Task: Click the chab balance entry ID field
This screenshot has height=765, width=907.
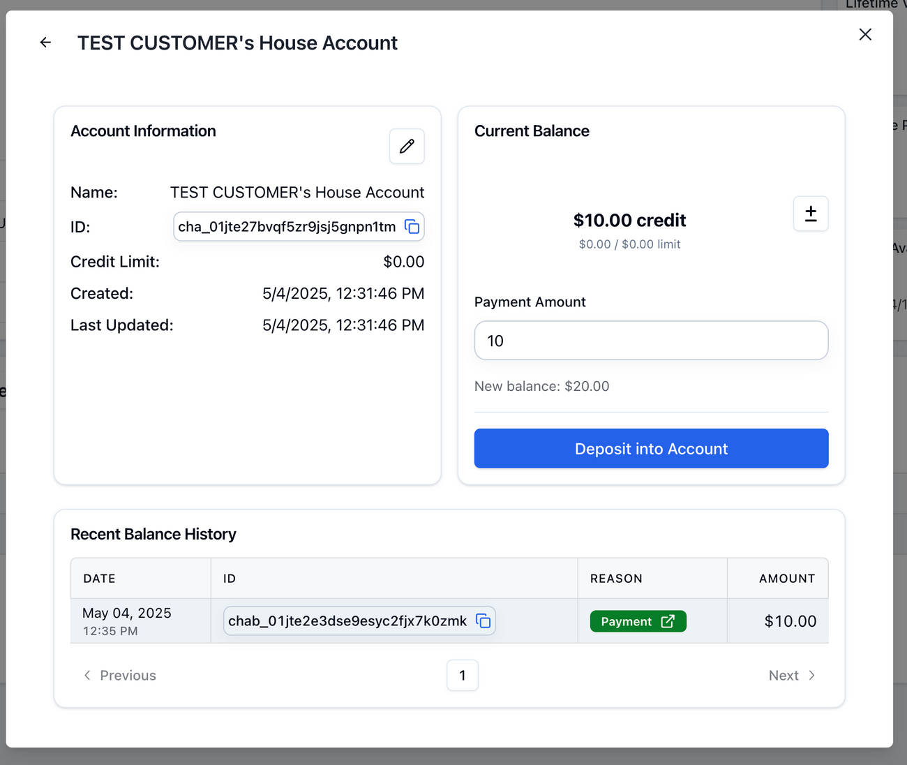Action: (347, 621)
